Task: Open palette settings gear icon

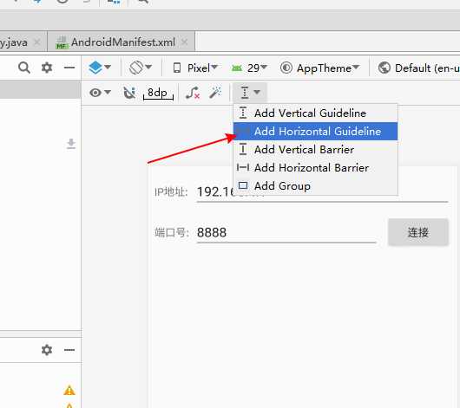Action: click(x=47, y=68)
